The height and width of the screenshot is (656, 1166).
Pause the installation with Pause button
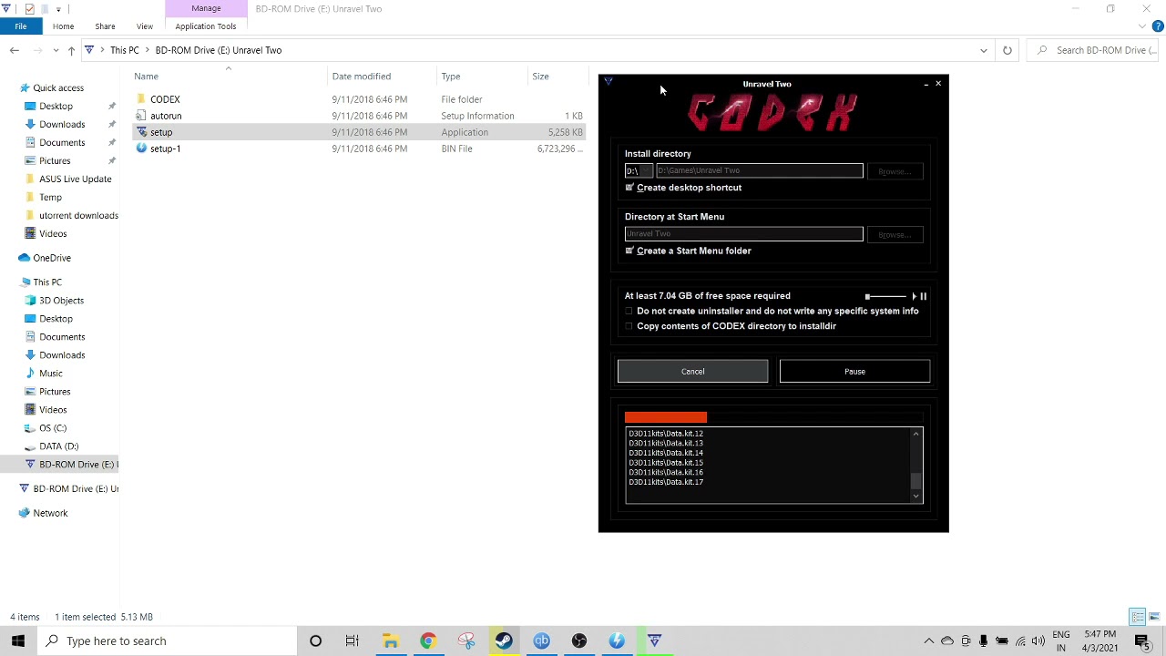click(x=854, y=371)
